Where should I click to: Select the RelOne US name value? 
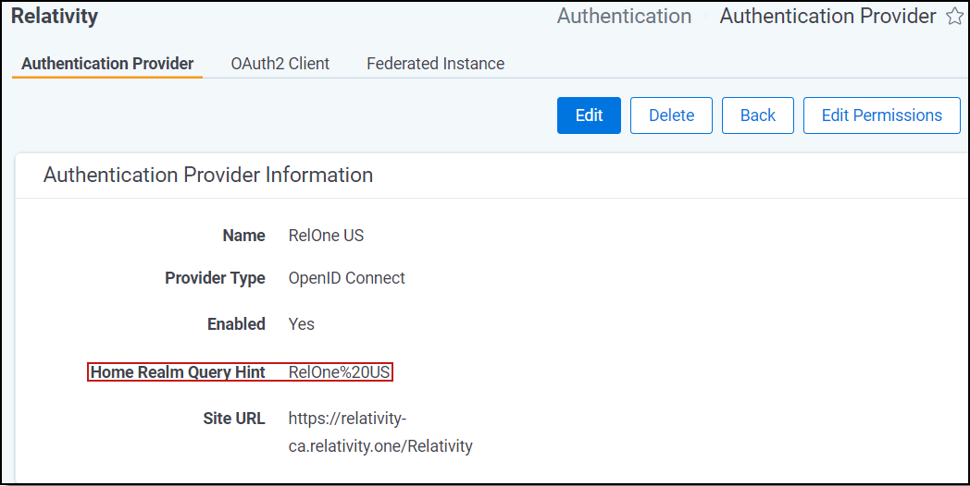tap(326, 236)
